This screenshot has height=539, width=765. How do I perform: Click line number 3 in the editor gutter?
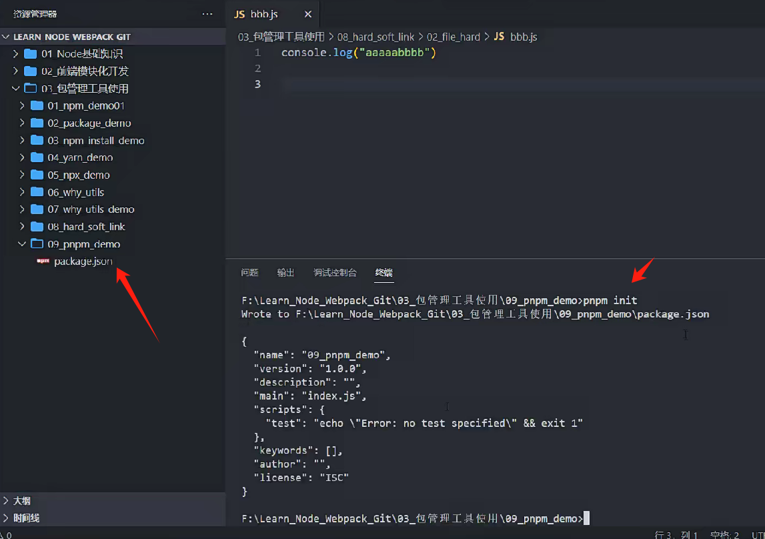point(257,84)
